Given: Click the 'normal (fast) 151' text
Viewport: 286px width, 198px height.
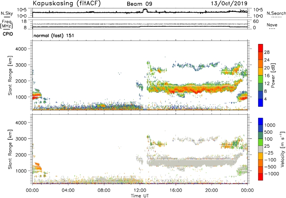Looking at the screenshot, I should [54, 35].
